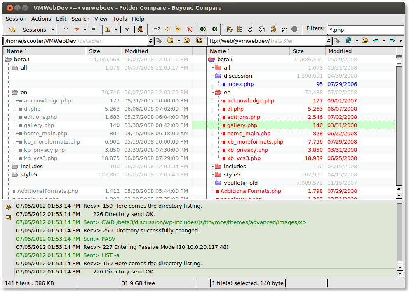Open the dropdown arrow beside the globe icon
The image size is (409, 292).
tap(357, 41)
